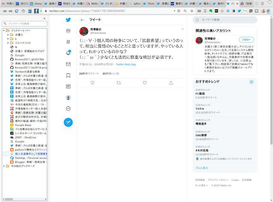Open the SNS解禁 trend

pyautogui.click(x=225, y=135)
